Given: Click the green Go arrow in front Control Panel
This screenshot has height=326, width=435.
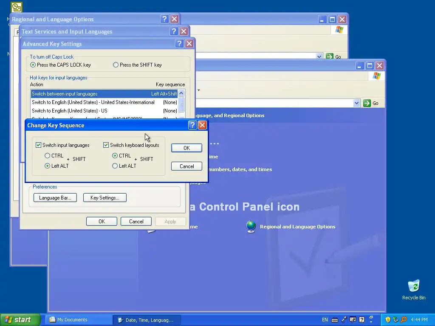Looking at the screenshot, I should [367, 103].
